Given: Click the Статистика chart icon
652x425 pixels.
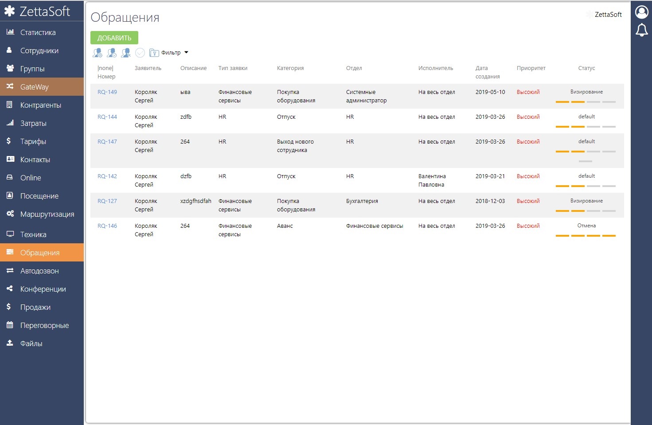Looking at the screenshot, I should tap(10, 32).
